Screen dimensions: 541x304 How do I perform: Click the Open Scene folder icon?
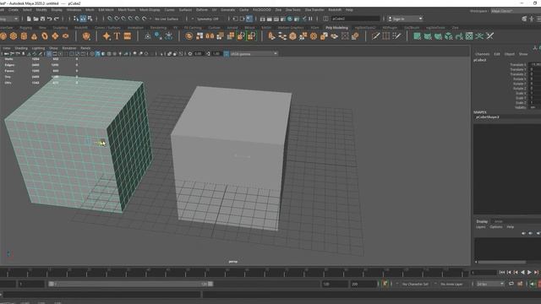click(x=36, y=19)
